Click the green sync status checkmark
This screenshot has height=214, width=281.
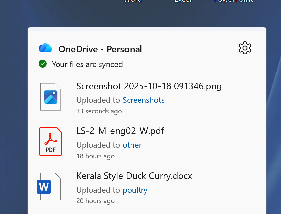(x=43, y=64)
